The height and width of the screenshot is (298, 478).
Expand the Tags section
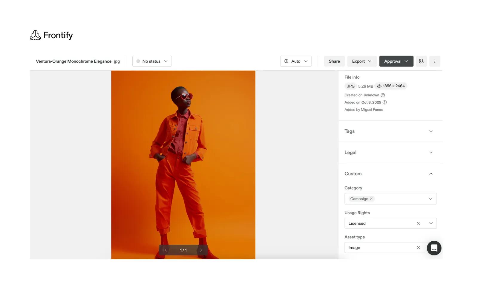430,131
